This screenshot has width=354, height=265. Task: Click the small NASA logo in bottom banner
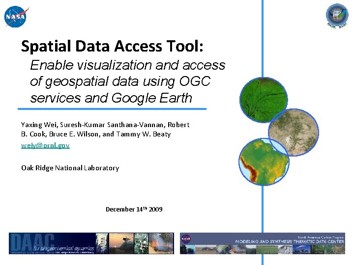click(186, 238)
